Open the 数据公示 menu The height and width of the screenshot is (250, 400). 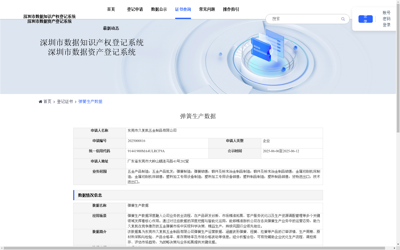tap(159, 9)
